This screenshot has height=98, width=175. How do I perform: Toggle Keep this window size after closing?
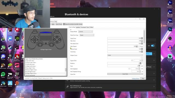pos(73,24)
